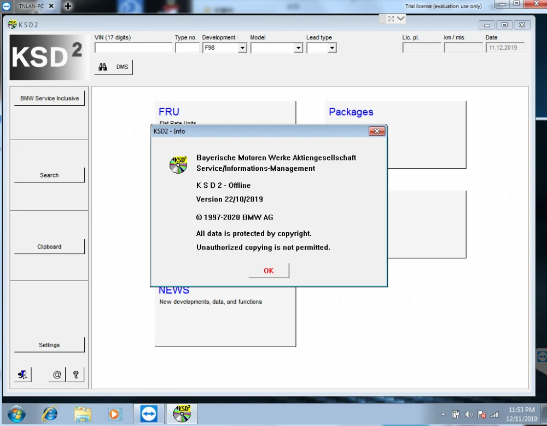Viewport: 547px width, 426px height.
Task: Click the binoculars DMS button
Action: [113, 67]
